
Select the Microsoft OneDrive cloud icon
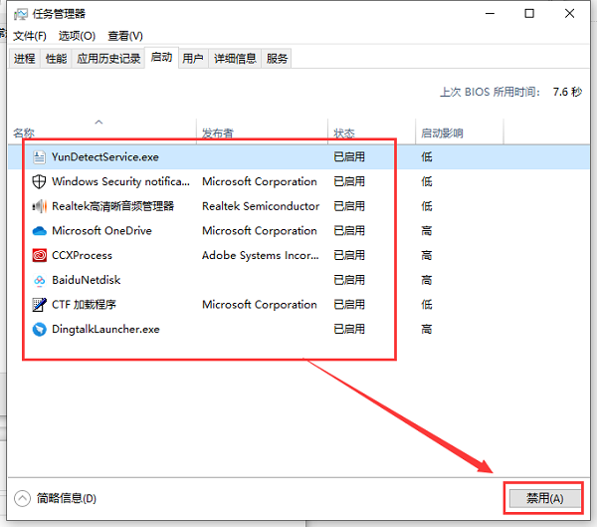(x=39, y=230)
